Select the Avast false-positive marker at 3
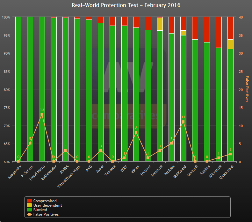The height and width of the screenshot is (222, 252). pyautogui.click(x=101, y=150)
